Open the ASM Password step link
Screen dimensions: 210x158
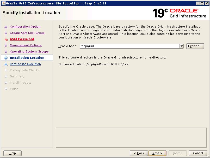coord(22,39)
